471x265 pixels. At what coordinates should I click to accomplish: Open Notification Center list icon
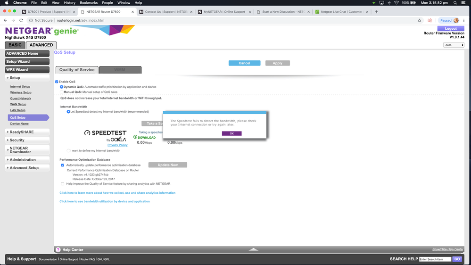(x=463, y=3)
